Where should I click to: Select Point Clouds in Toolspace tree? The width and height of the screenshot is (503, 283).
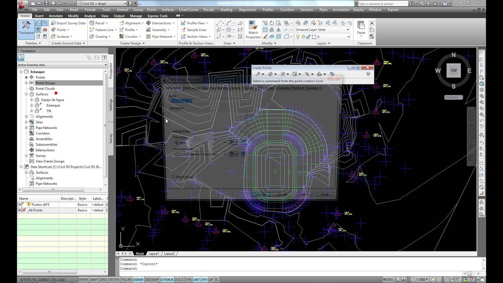pyautogui.click(x=45, y=89)
